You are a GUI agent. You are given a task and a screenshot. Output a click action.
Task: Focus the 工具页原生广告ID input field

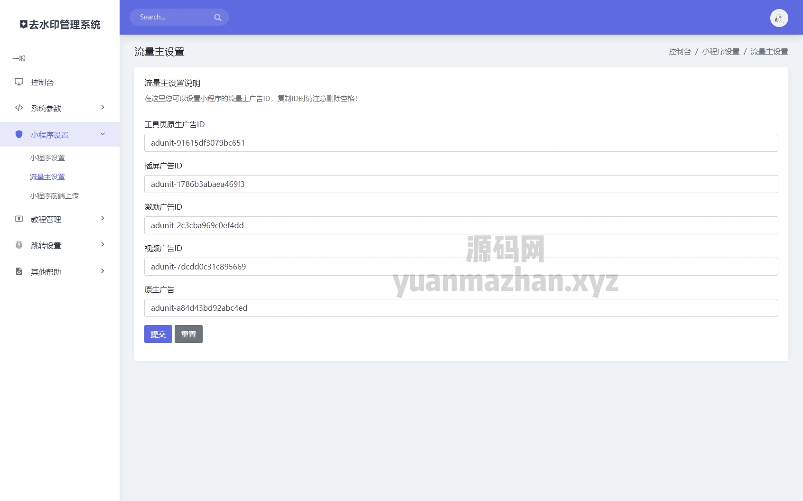(461, 143)
